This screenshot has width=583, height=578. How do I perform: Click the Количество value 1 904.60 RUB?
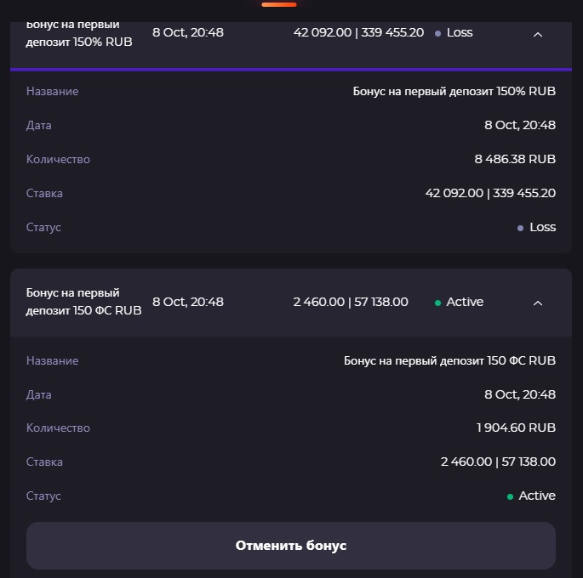(516, 428)
